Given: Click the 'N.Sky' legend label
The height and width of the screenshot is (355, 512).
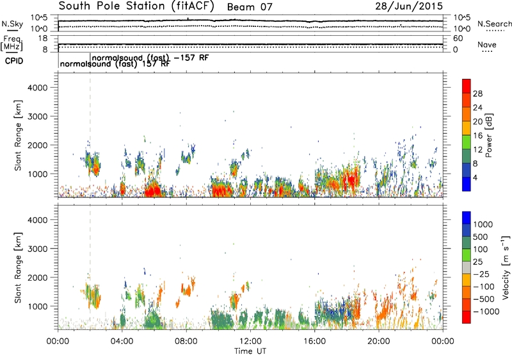Looking at the screenshot, I should (x=12, y=24).
